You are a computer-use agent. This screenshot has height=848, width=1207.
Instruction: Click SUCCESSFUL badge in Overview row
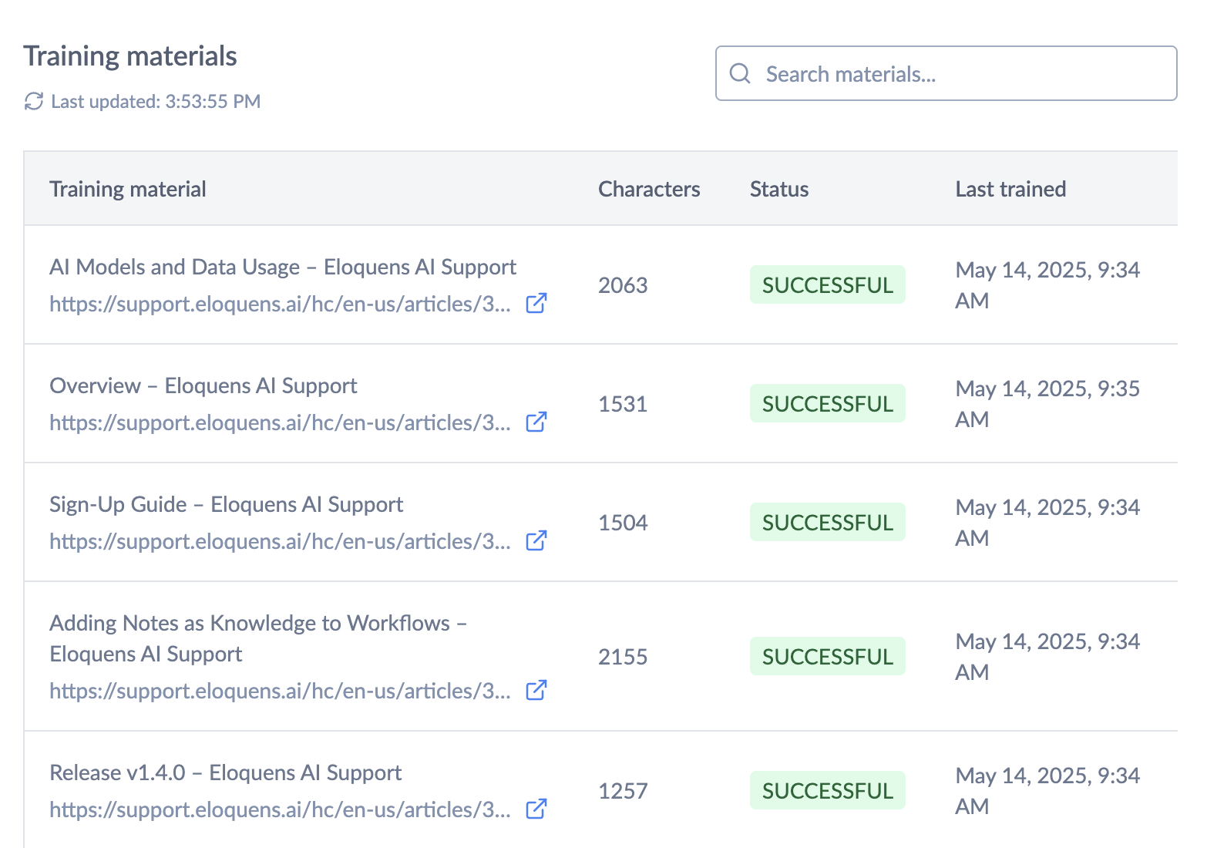(828, 404)
